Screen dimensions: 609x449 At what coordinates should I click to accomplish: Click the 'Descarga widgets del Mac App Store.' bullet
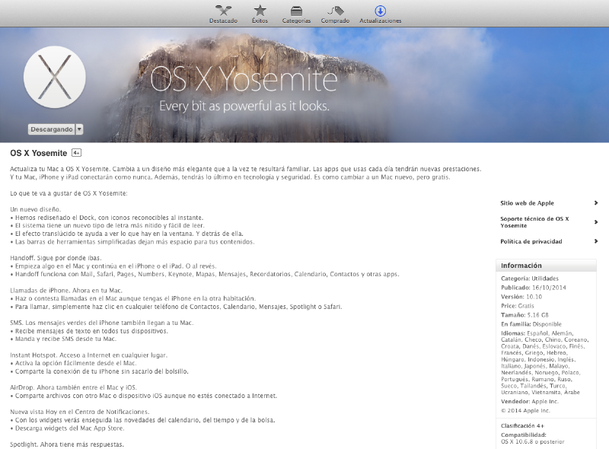67,428
